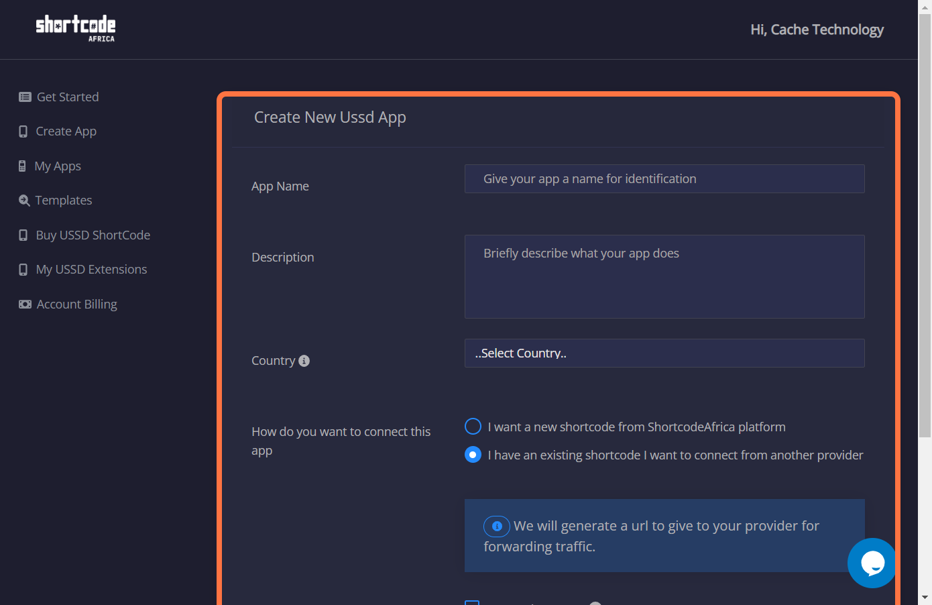Click the Create New Ussd App heading

click(330, 117)
